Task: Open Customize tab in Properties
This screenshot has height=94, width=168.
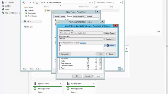Action: (x=89, y=16)
